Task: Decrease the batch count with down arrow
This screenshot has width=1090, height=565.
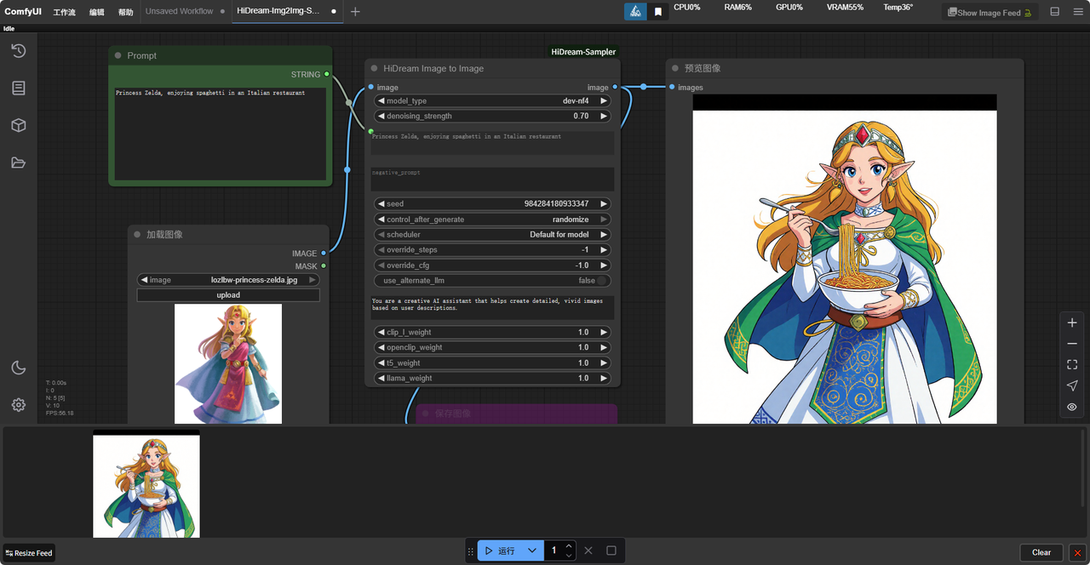Action: (570, 556)
